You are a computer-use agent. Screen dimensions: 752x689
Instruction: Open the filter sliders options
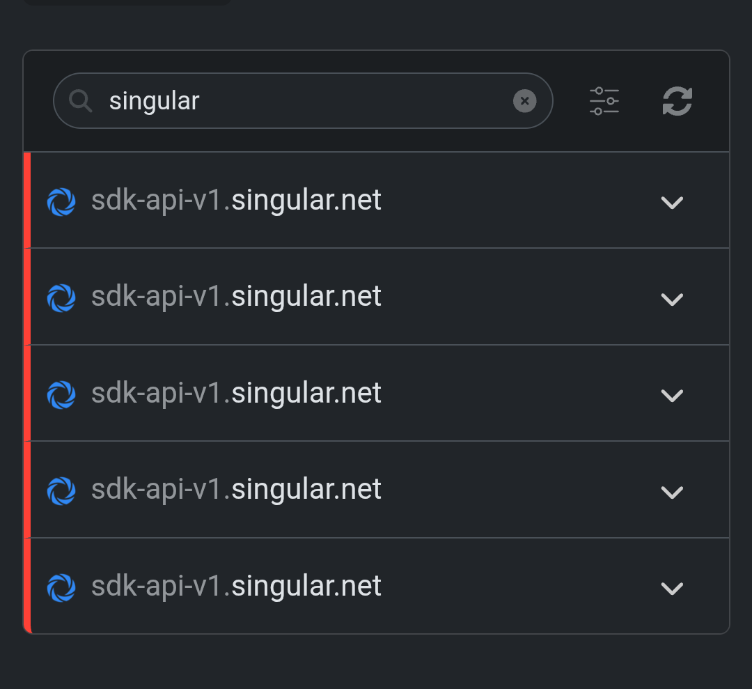point(604,101)
